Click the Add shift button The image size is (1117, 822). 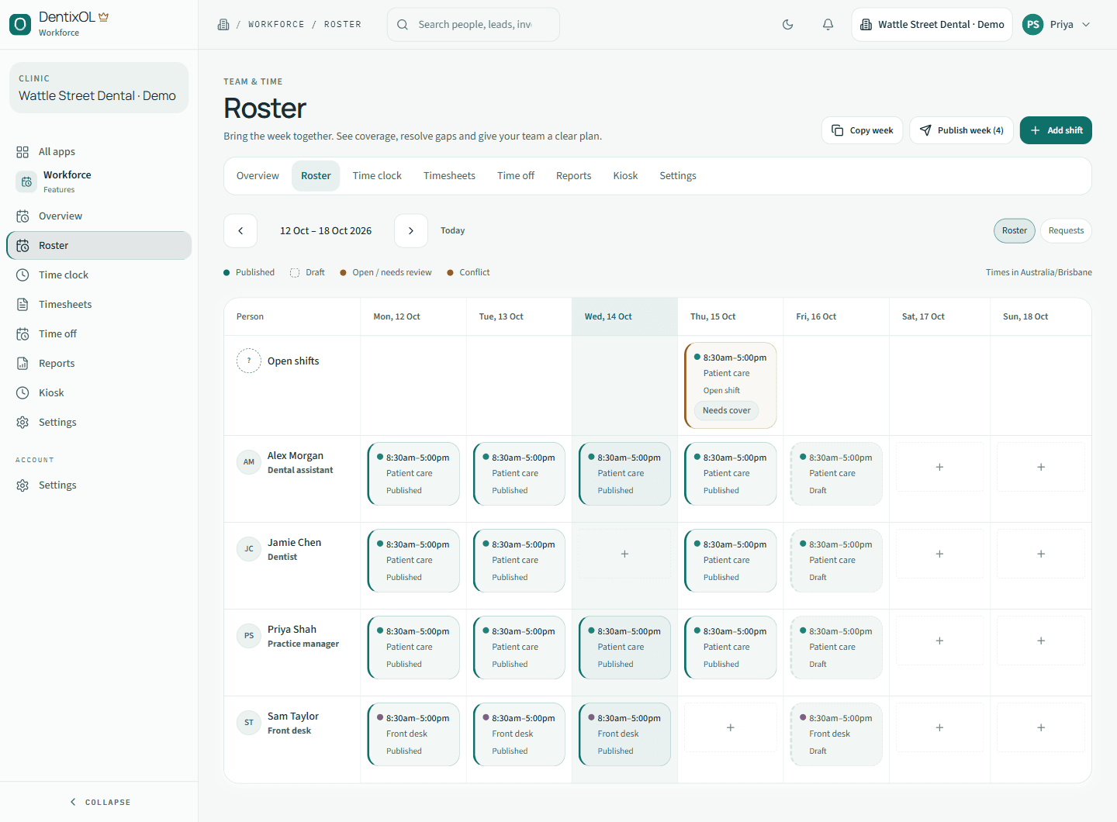coord(1056,130)
